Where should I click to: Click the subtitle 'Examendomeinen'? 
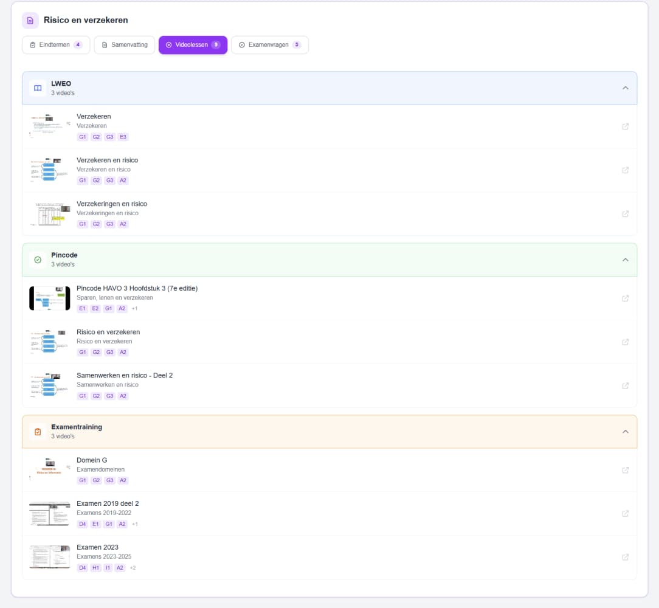tap(100, 469)
